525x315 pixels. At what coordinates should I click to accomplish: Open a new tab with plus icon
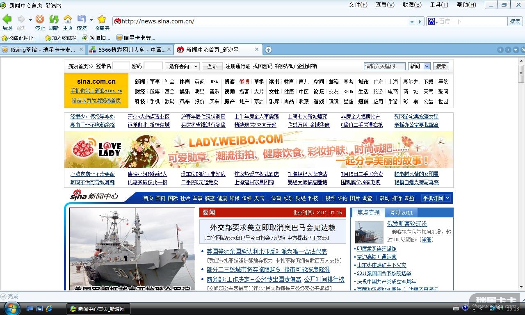pyautogui.click(x=268, y=50)
